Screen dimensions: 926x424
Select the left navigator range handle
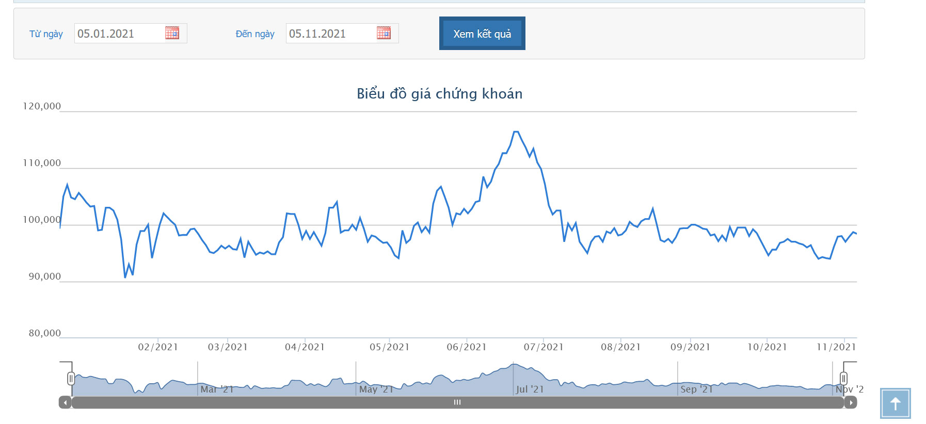[x=71, y=379]
